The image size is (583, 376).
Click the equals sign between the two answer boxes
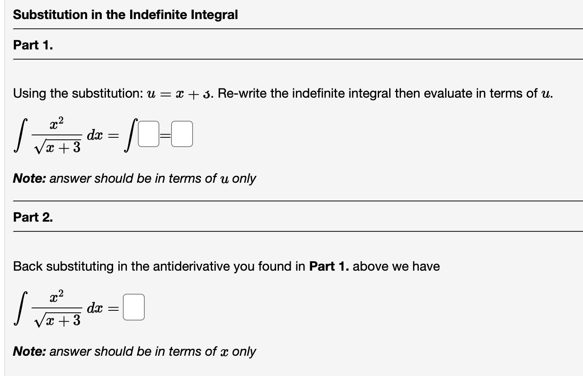click(165, 134)
